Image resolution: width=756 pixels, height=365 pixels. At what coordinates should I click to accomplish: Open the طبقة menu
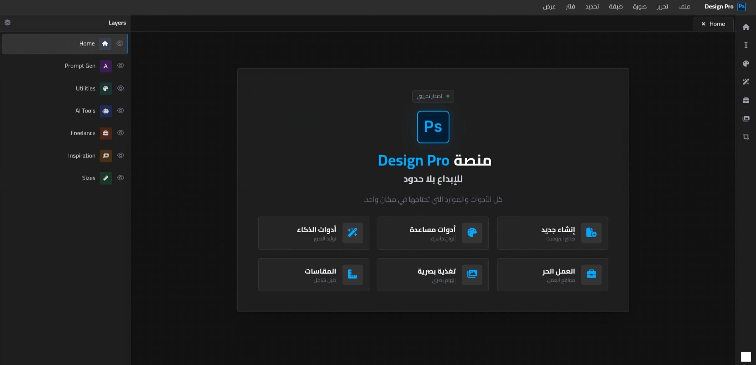point(616,6)
